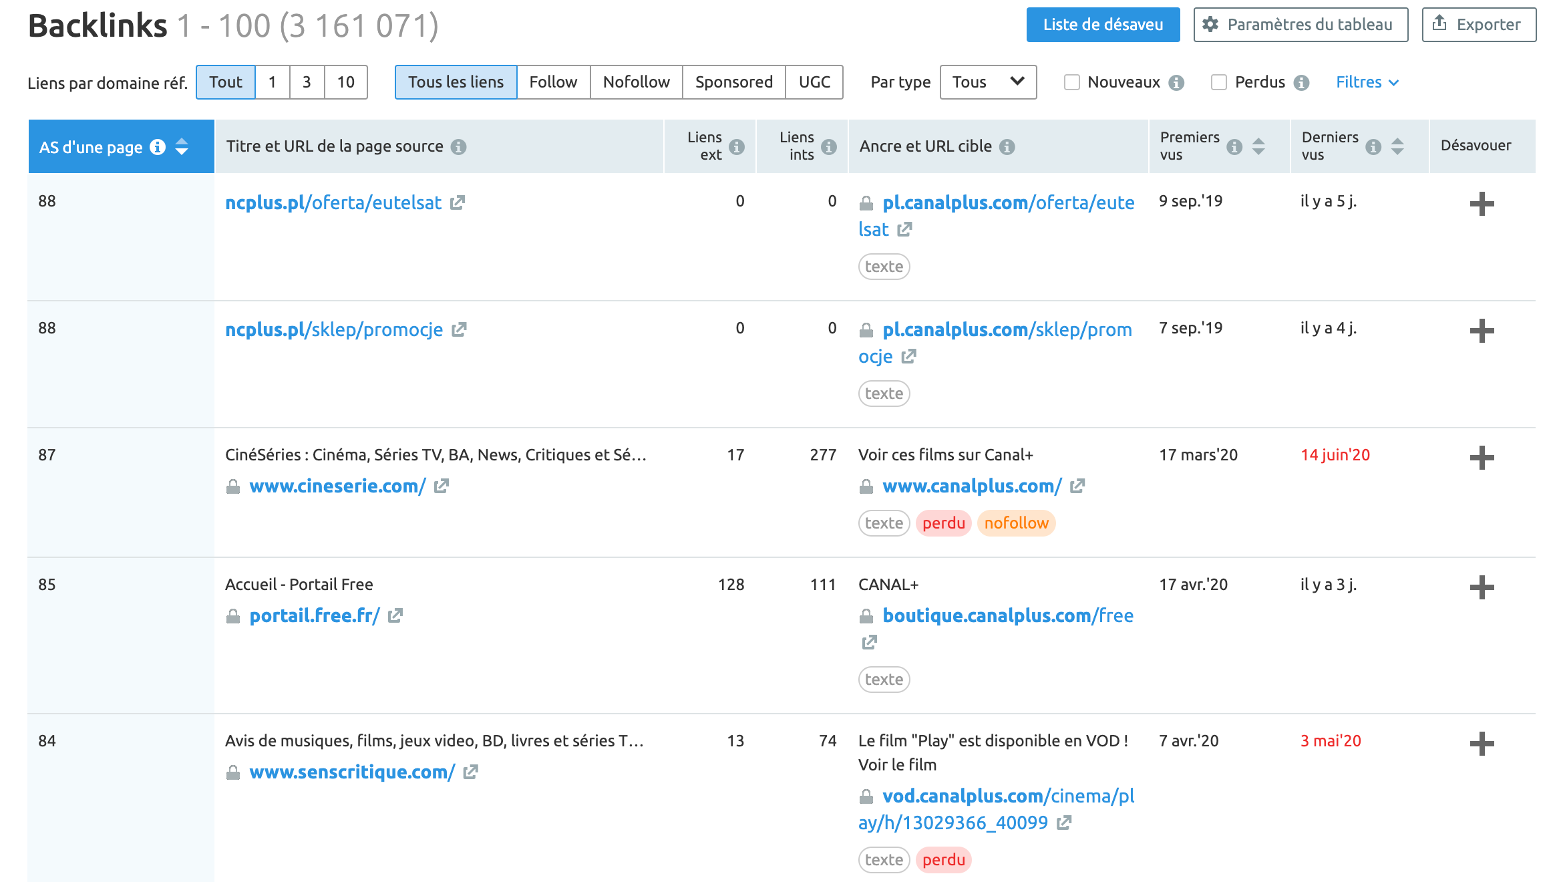Click plus icon on portail.free.fr row
Viewport: 1557px width, 882px height.
[1482, 587]
